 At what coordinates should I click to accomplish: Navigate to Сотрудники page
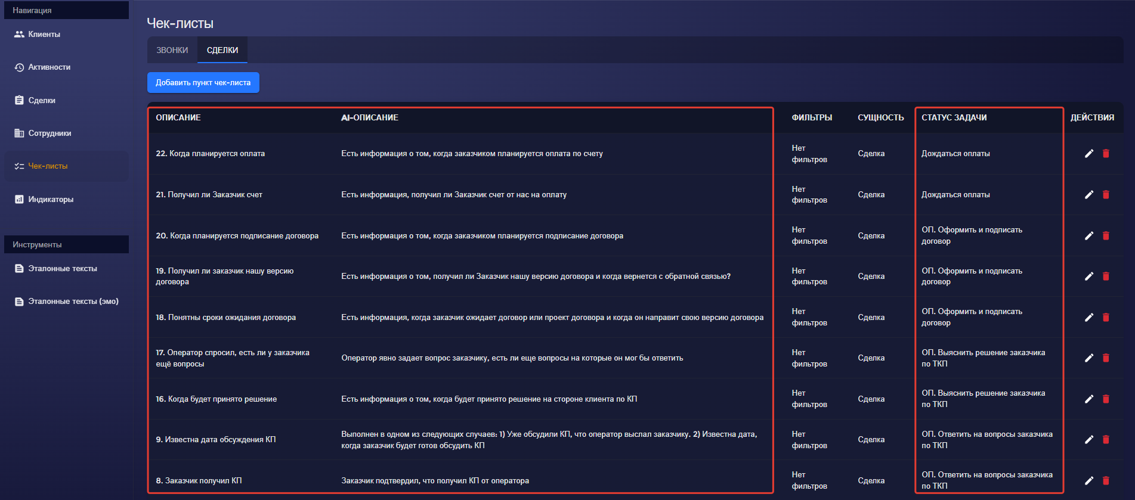tap(50, 133)
